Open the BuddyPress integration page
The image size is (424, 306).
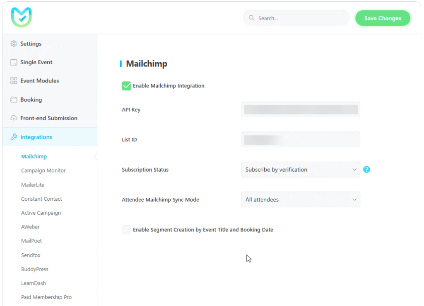click(35, 269)
